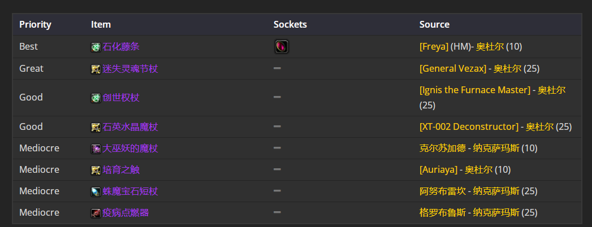Viewport: 592px width, 227px height.
Task: Open the [Freya] boss source link
Action: [434, 46]
